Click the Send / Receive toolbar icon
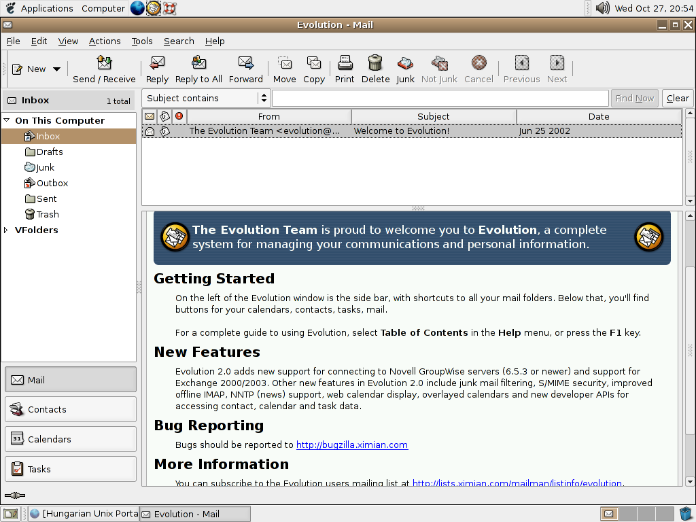The width and height of the screenshot is (696, 522). click(104, 69)
